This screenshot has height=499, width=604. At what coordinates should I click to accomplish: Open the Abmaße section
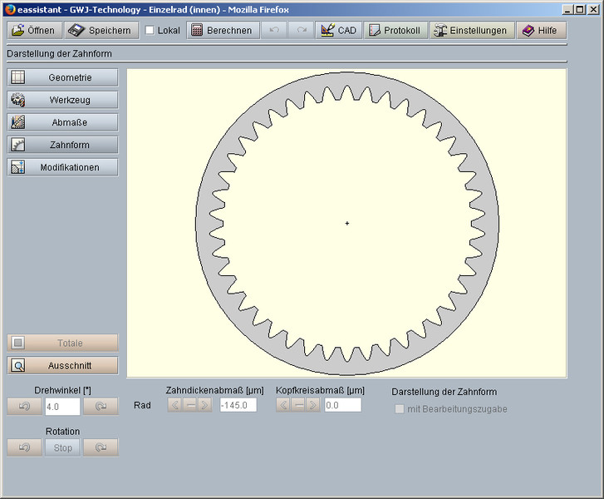point(62,122)
